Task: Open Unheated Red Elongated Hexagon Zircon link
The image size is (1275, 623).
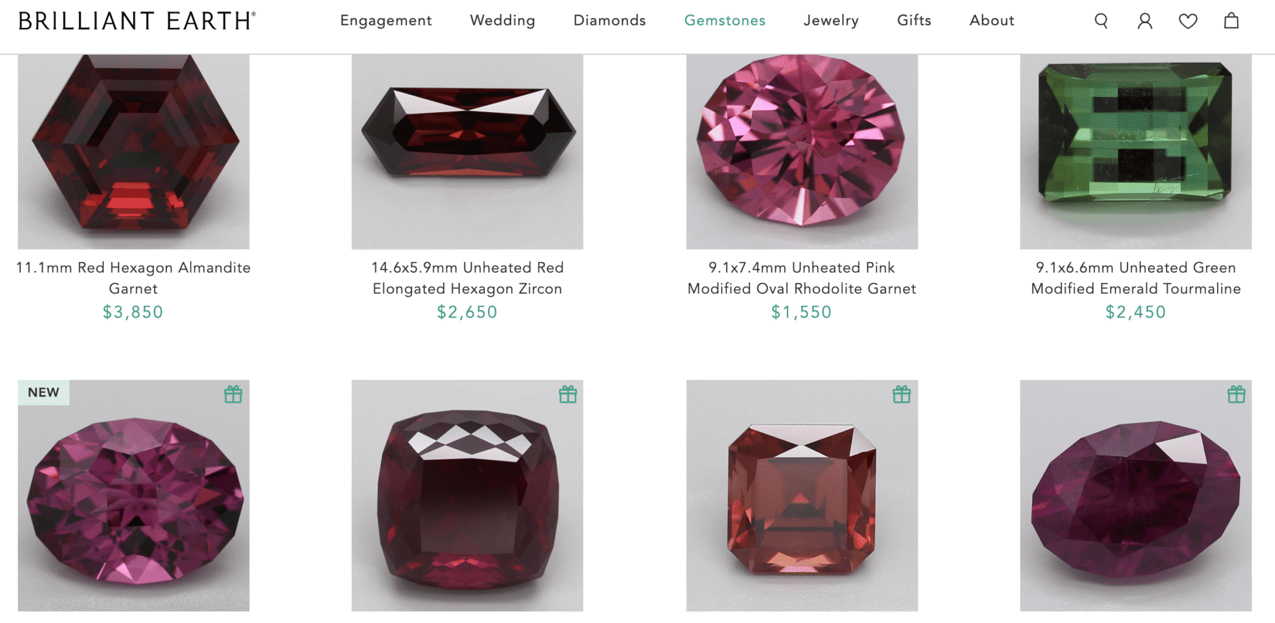Action: [468, 278]
